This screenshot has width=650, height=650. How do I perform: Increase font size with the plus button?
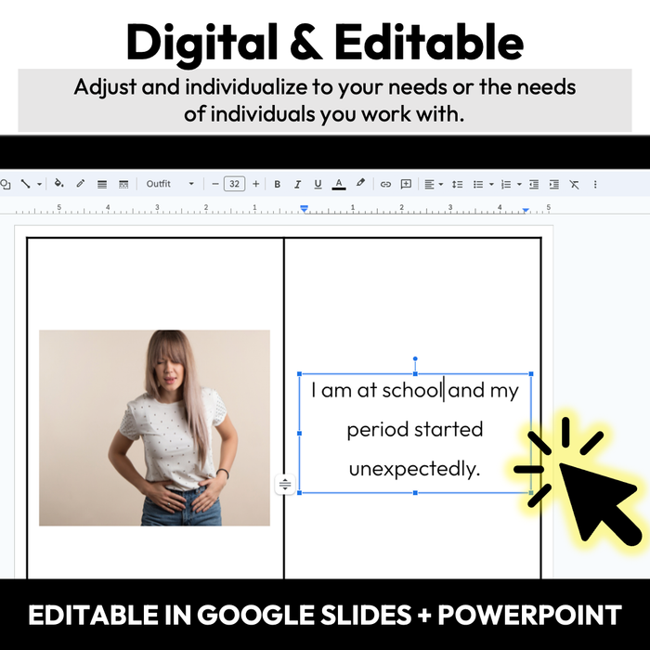pyautogui.click(x=256, y=184)
